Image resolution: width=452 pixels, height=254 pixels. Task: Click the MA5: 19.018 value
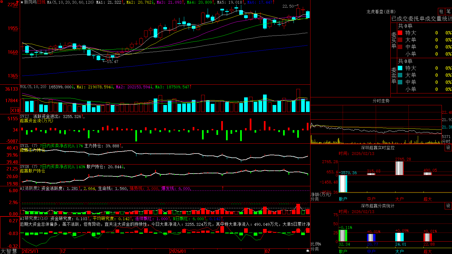pyautogui.click(x=230, y=2)
